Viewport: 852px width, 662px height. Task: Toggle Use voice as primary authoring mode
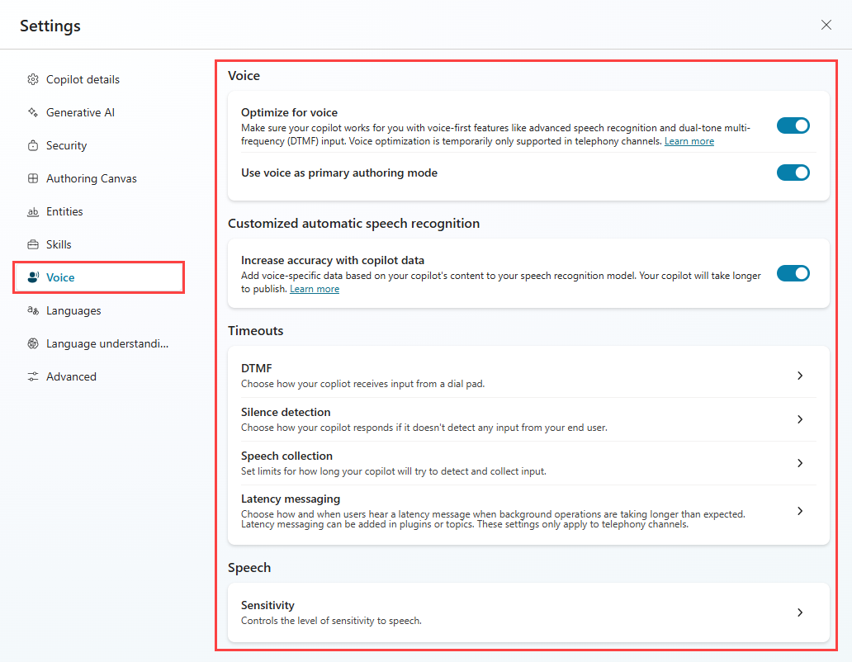[x=793, y=173]
